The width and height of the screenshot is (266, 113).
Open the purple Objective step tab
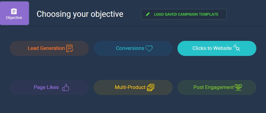14,13
